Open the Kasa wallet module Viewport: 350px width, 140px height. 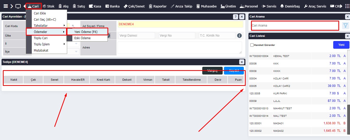tap(95, 6)
